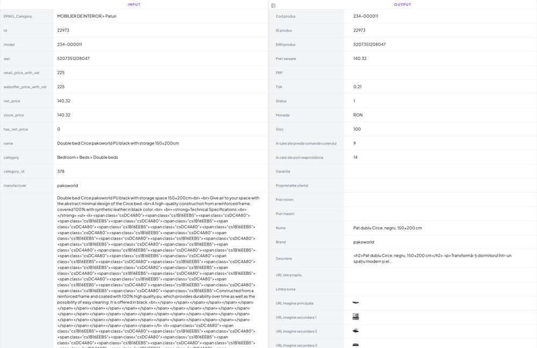Select the EMAG_Category value in input
Screen dimensions: 537x348
click(x=86, y=16)
